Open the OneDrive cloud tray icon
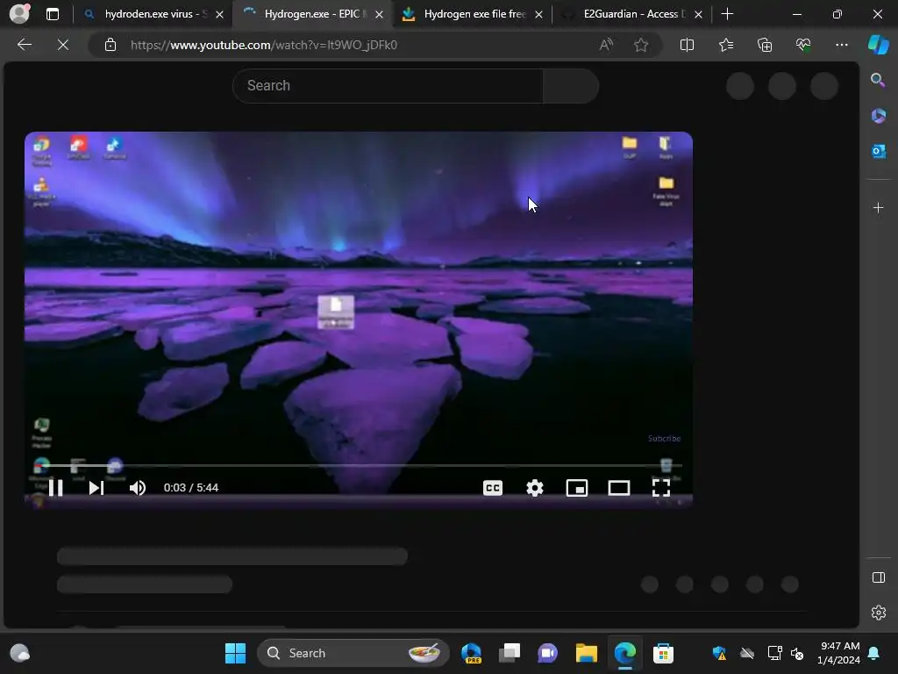Image resolution: width=898 pixels, height=674 pixels. pos(747,653)
